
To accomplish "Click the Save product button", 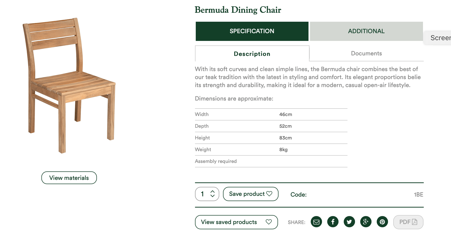I will tap(250, 194).
